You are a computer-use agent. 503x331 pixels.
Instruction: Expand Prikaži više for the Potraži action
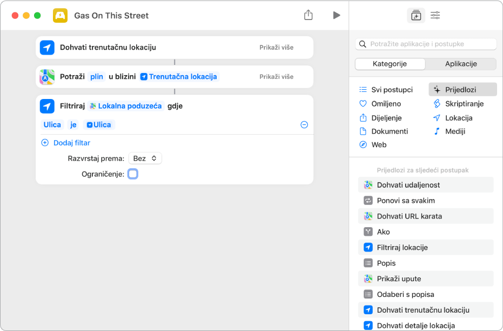click(276, 77)
